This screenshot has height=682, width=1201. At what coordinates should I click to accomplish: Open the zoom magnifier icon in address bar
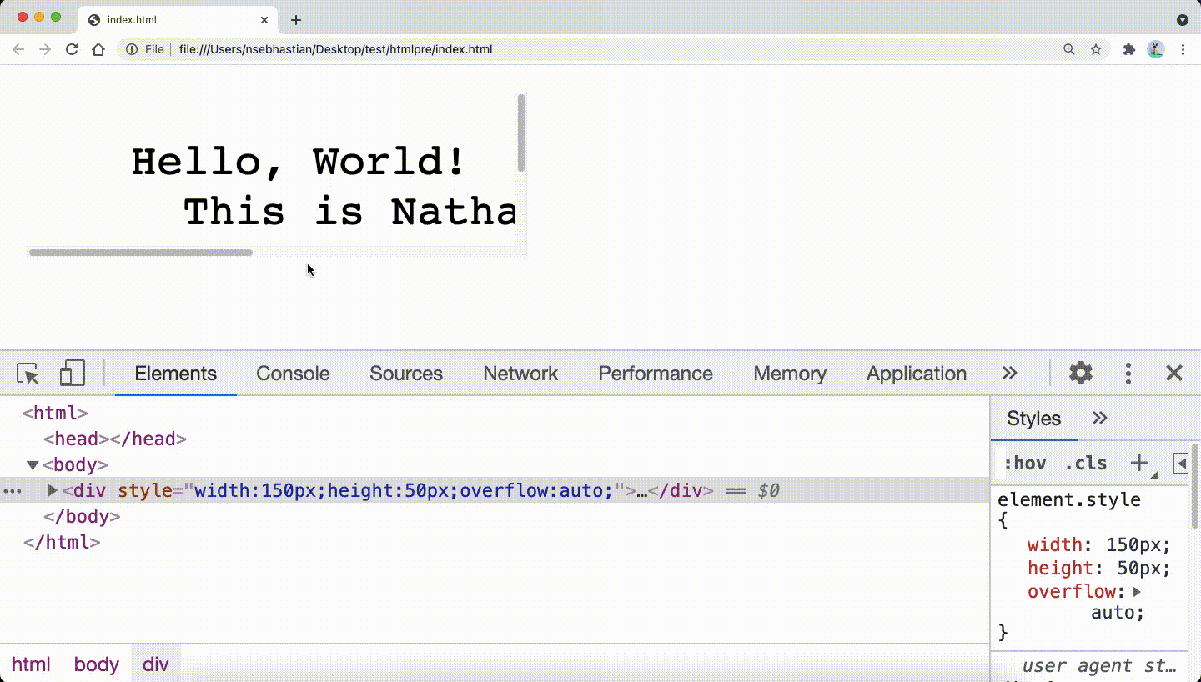[1068, 49]
